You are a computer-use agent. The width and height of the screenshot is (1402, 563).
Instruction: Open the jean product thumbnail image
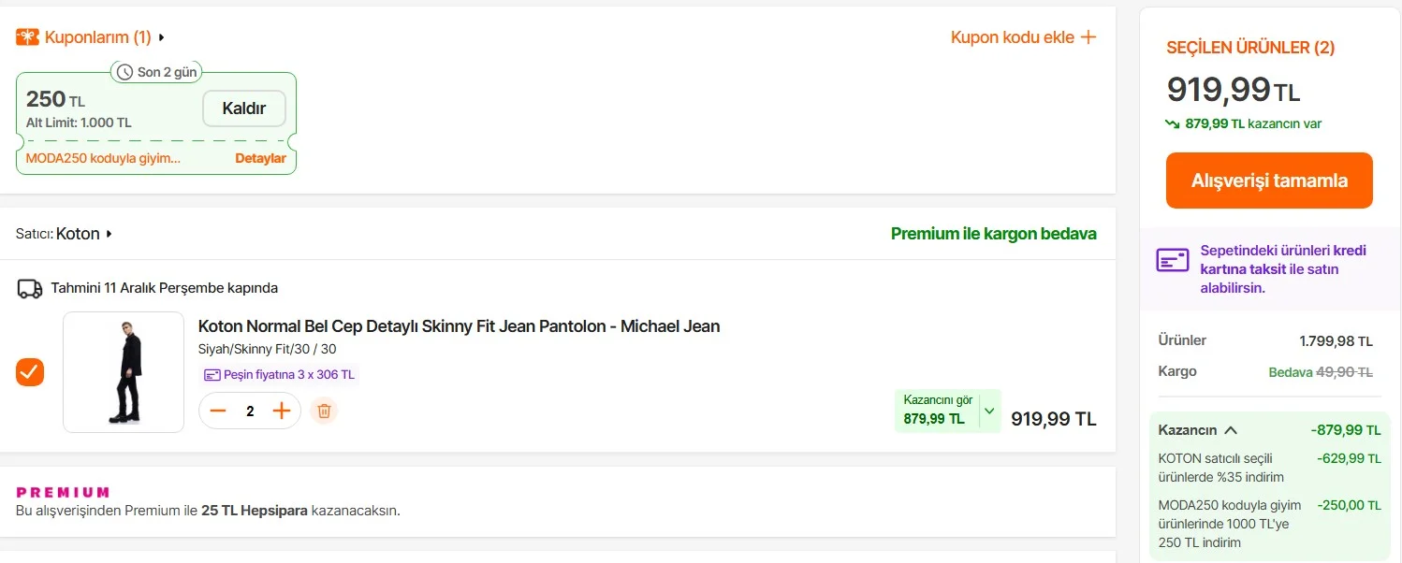[x=124, y=372]
